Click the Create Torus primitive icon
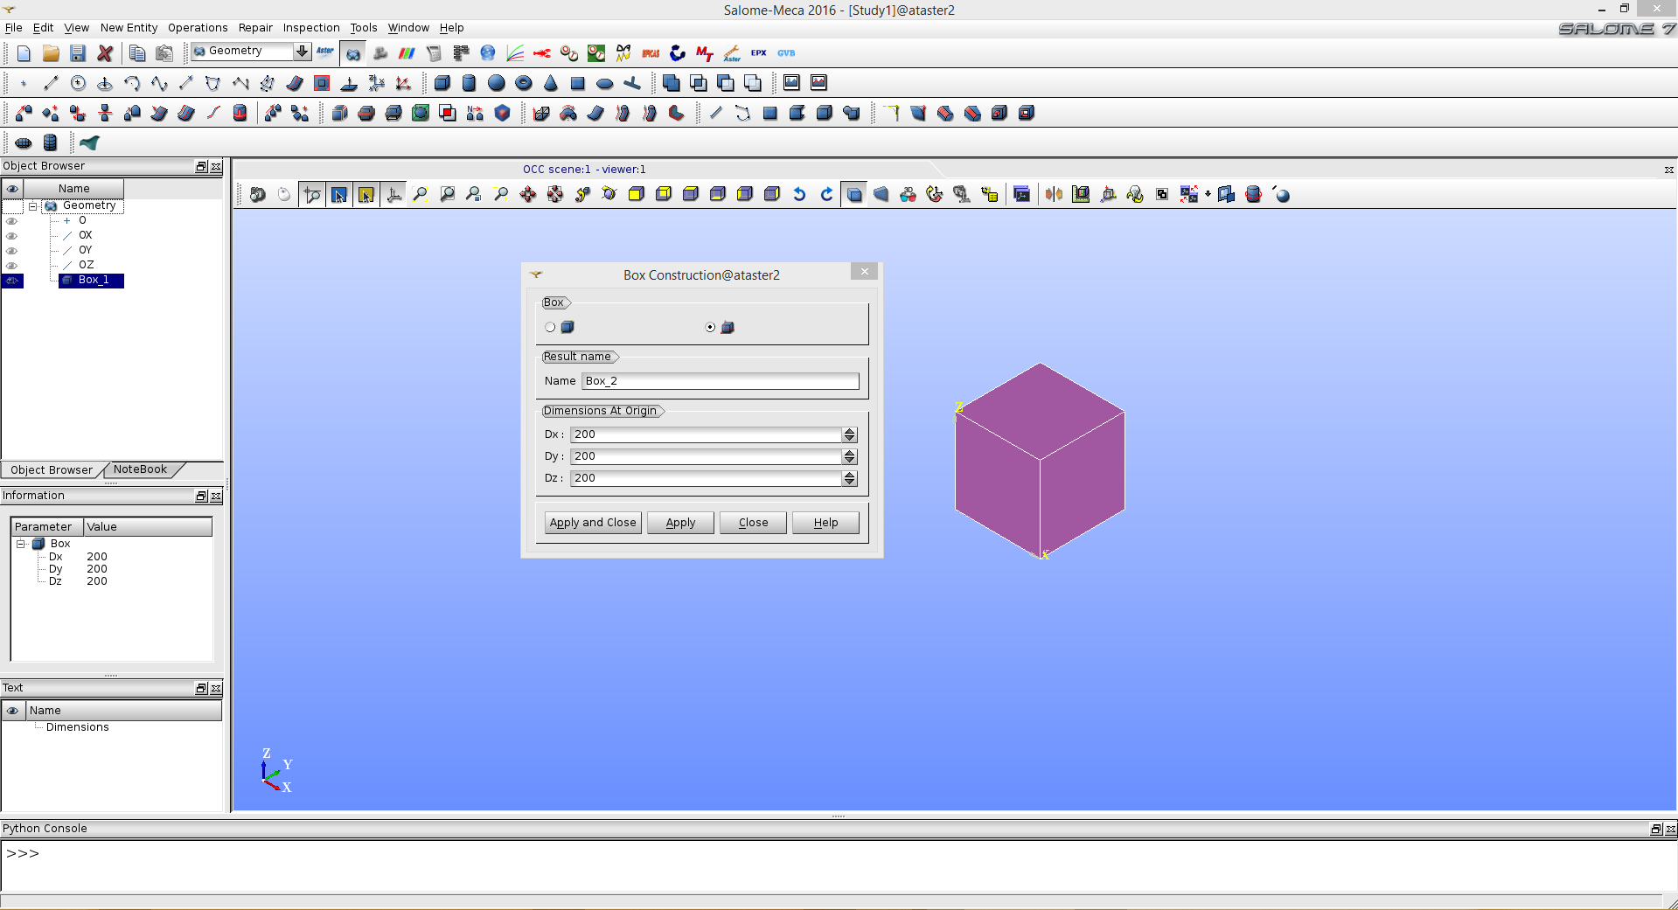This screenshot has width=1678, height=910. 524,83
